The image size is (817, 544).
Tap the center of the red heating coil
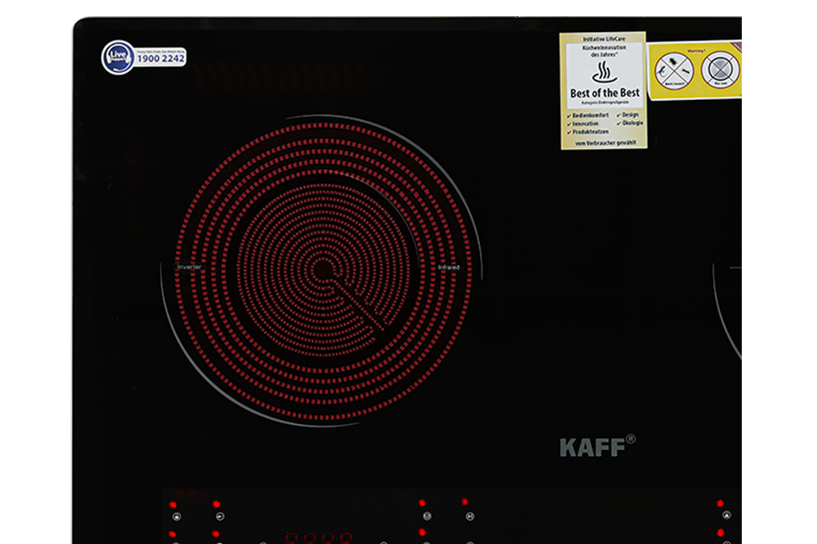tap(323, 270)
